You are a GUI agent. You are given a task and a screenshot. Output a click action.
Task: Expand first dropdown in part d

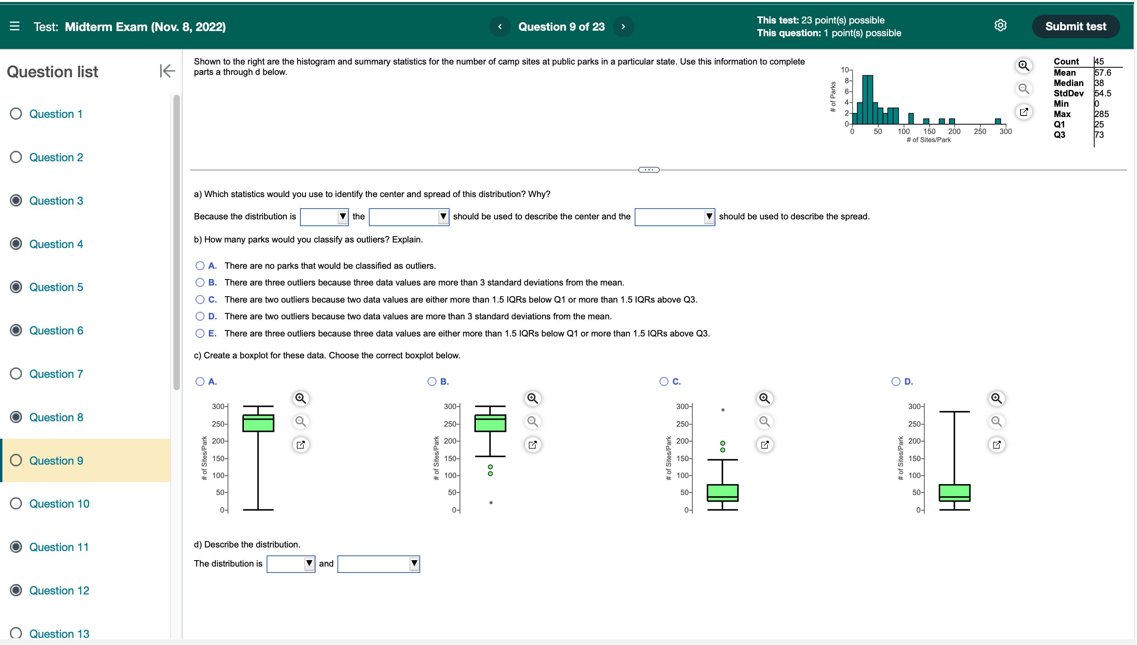290,564
